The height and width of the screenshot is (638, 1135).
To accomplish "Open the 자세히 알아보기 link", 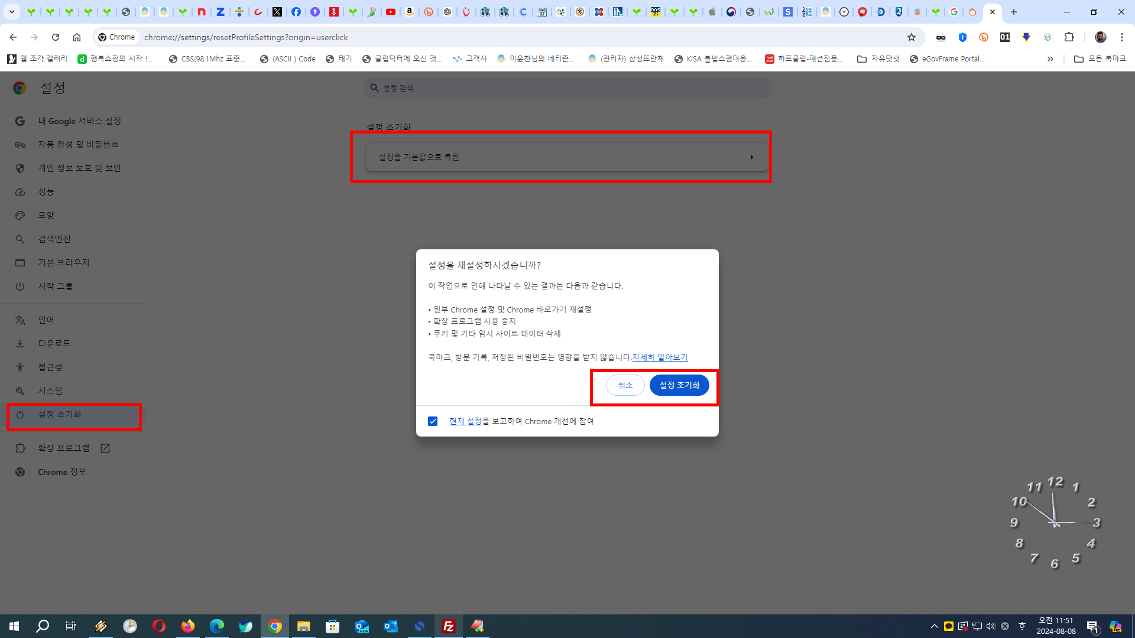I will point(660,357).
